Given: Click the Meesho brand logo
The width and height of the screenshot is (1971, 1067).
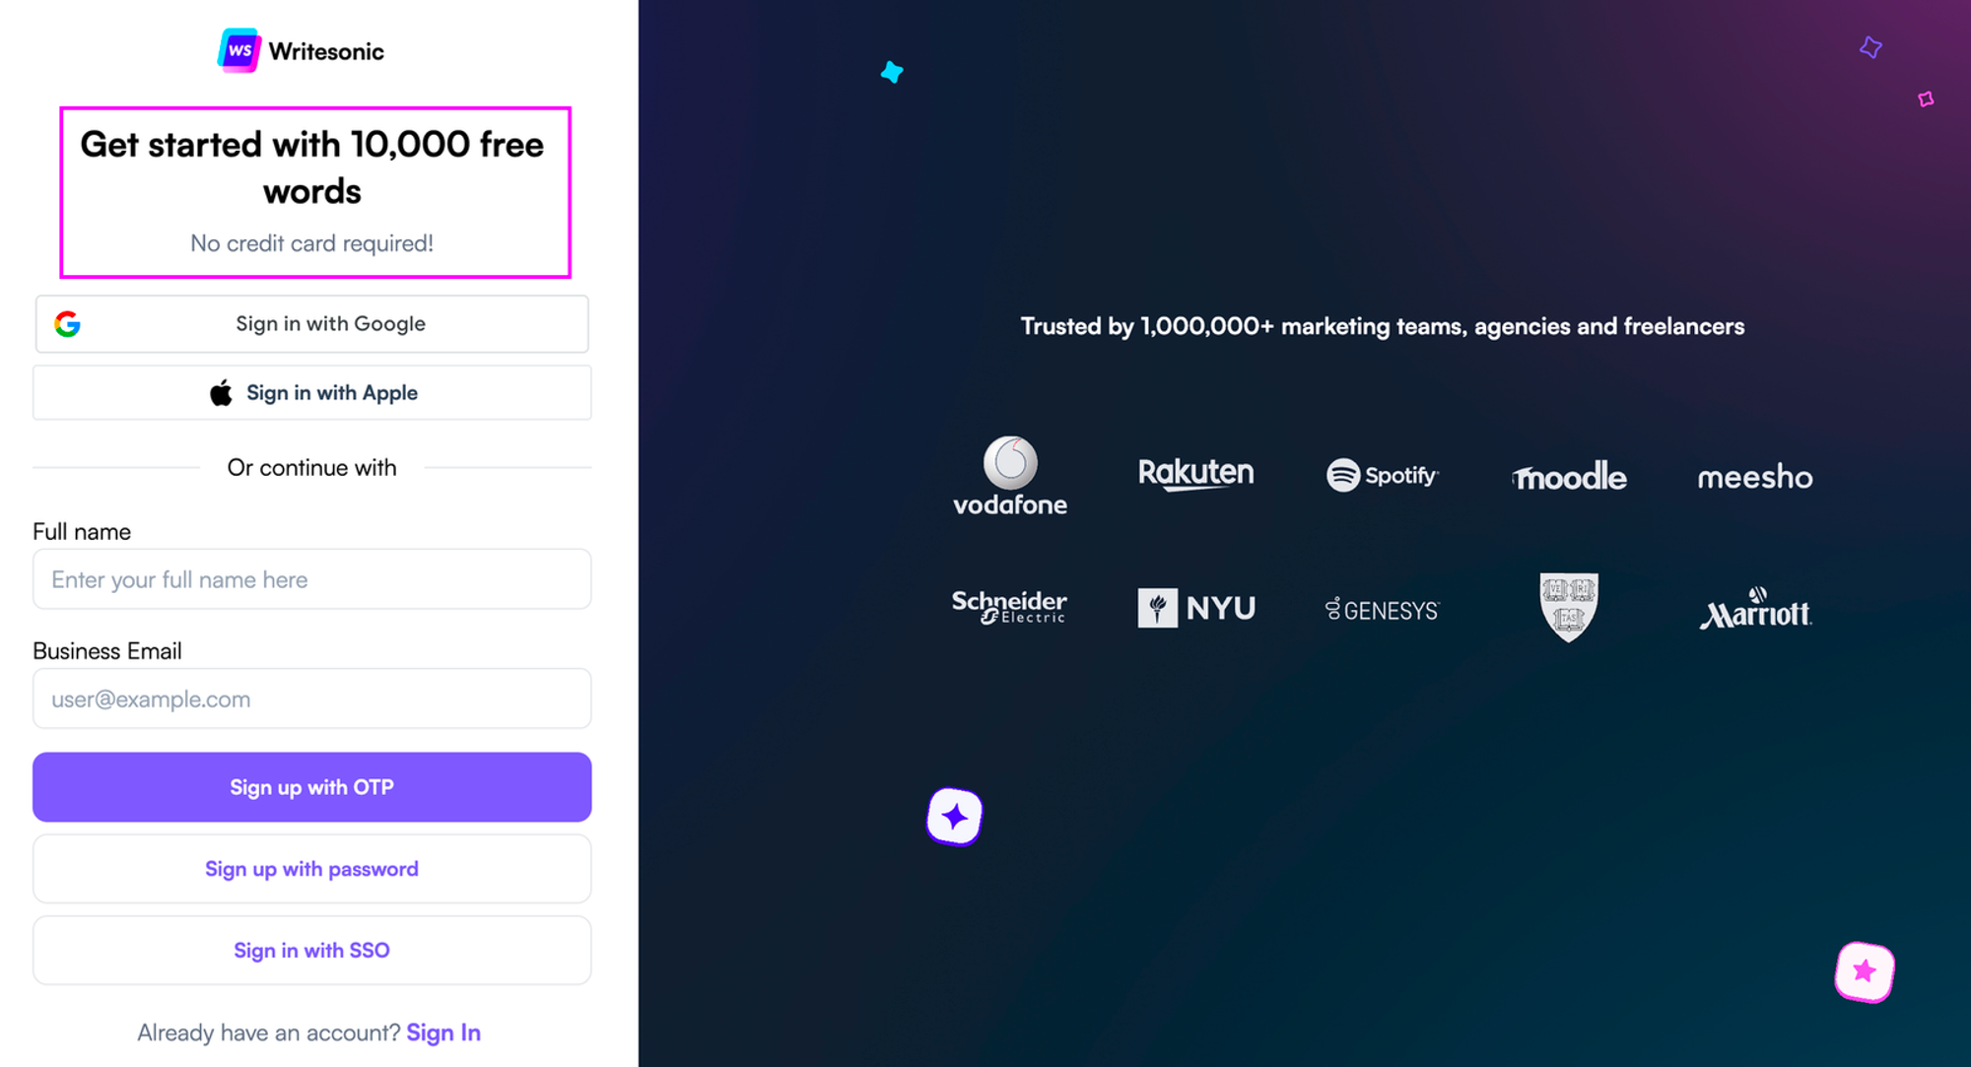Looking at the screenshot, I should coord(1755,476).
